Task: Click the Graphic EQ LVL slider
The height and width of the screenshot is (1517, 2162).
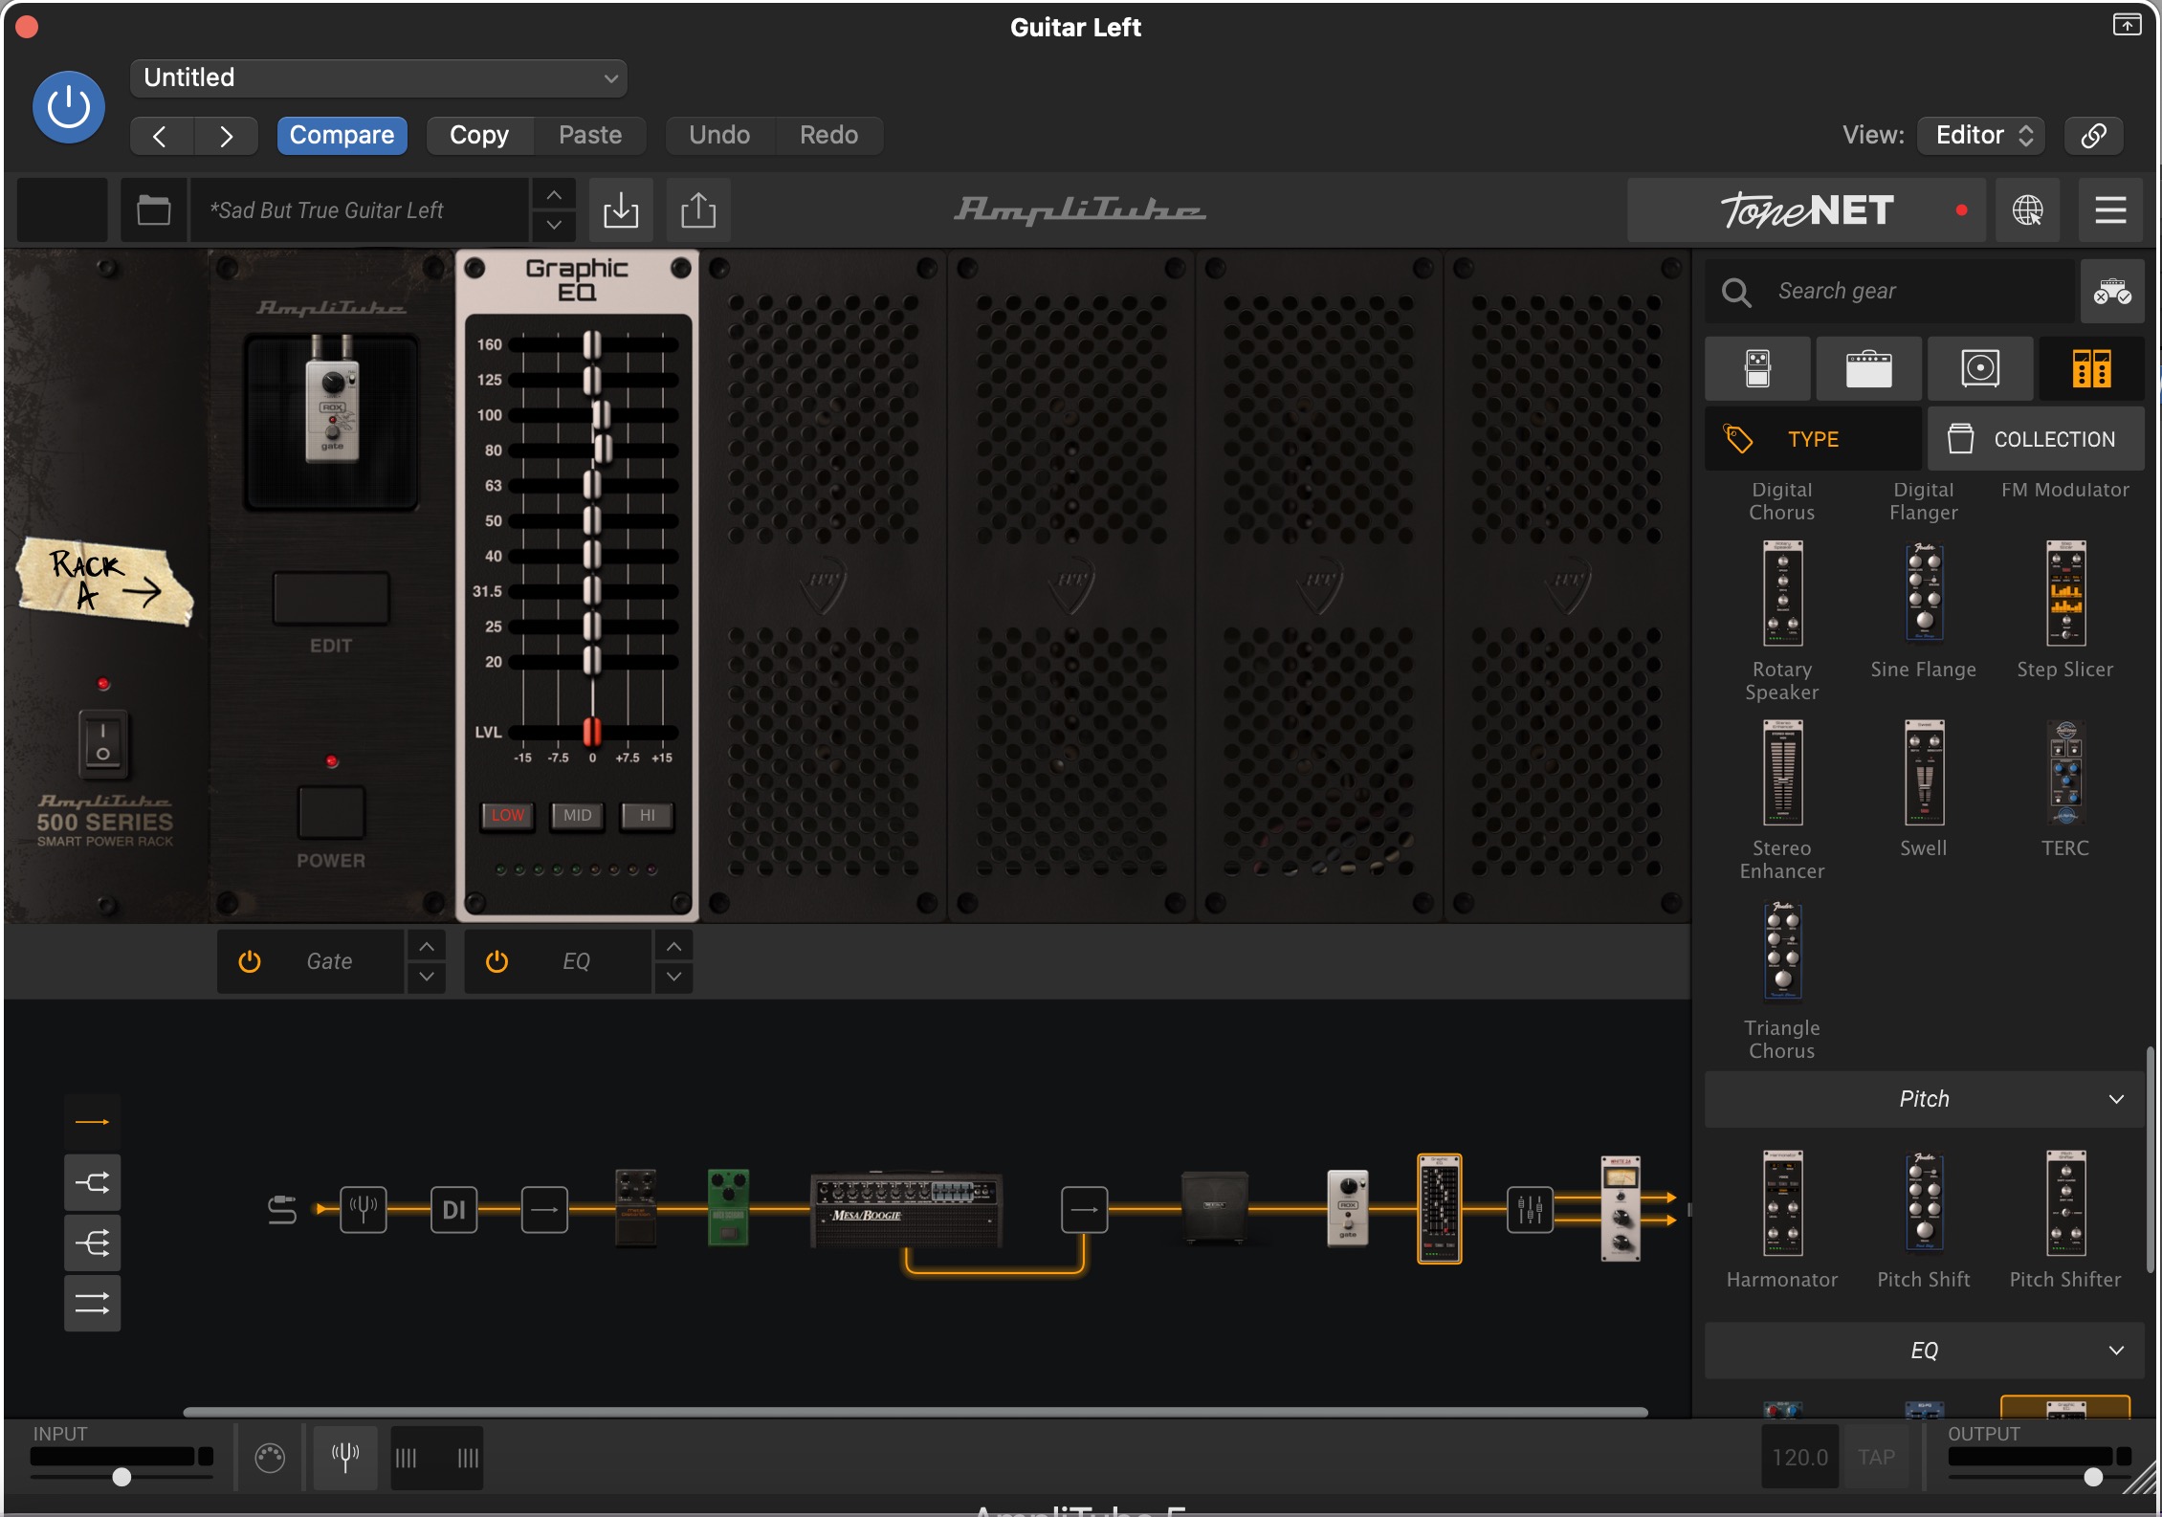Action: coord(592,732)
